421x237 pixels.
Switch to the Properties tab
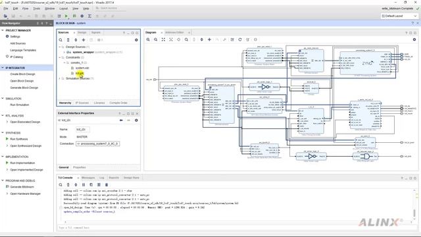point(80,167)
